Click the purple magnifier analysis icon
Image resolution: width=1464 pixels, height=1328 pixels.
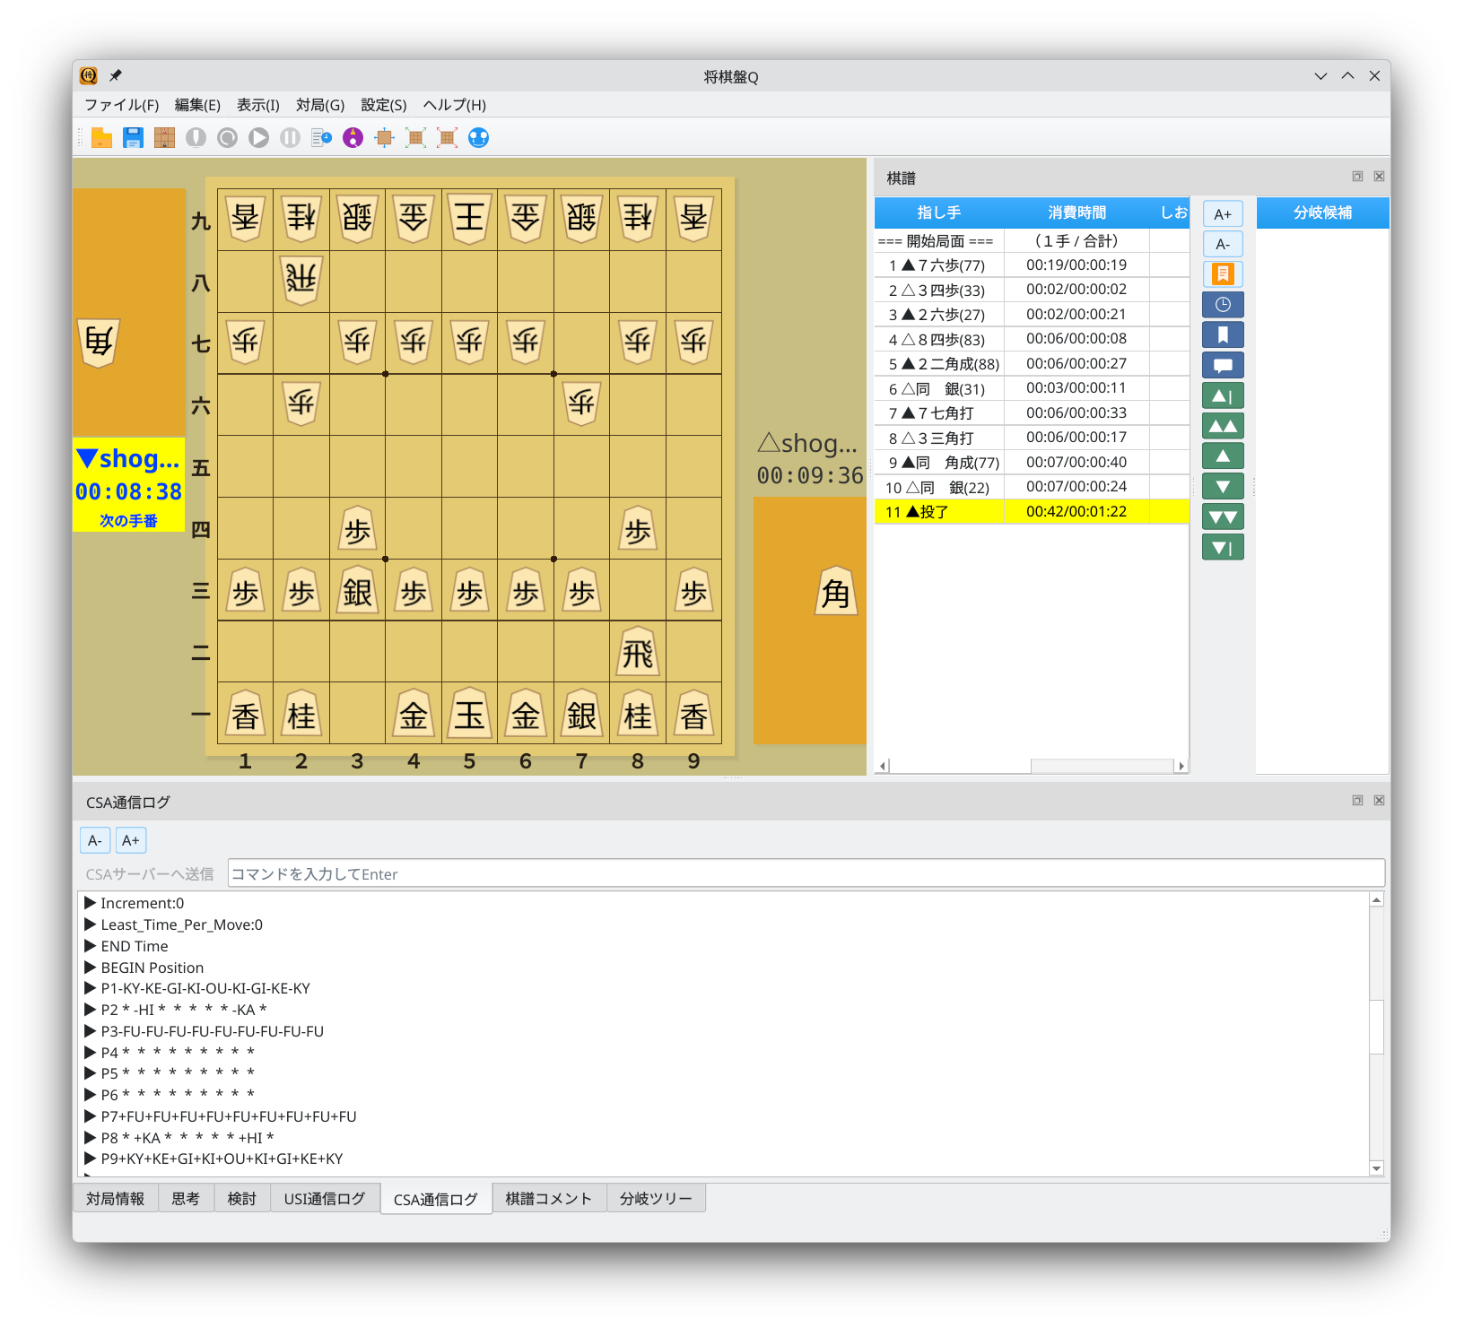click(x=353, y=137)
